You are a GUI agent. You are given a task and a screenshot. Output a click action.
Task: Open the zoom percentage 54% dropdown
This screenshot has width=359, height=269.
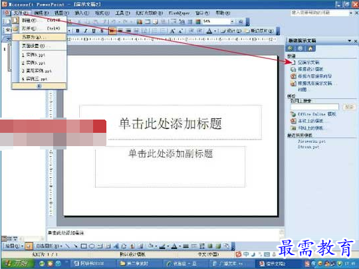pyautogui.click(x=232, y=21)
